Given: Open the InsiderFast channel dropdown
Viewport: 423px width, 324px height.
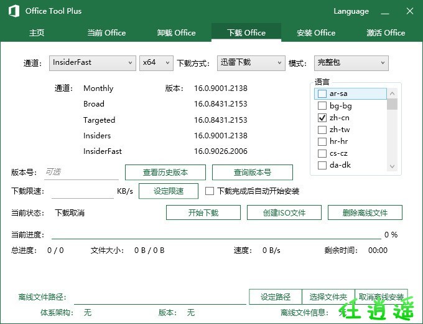Looking at the screenshot, I should [x=93, y=63].
